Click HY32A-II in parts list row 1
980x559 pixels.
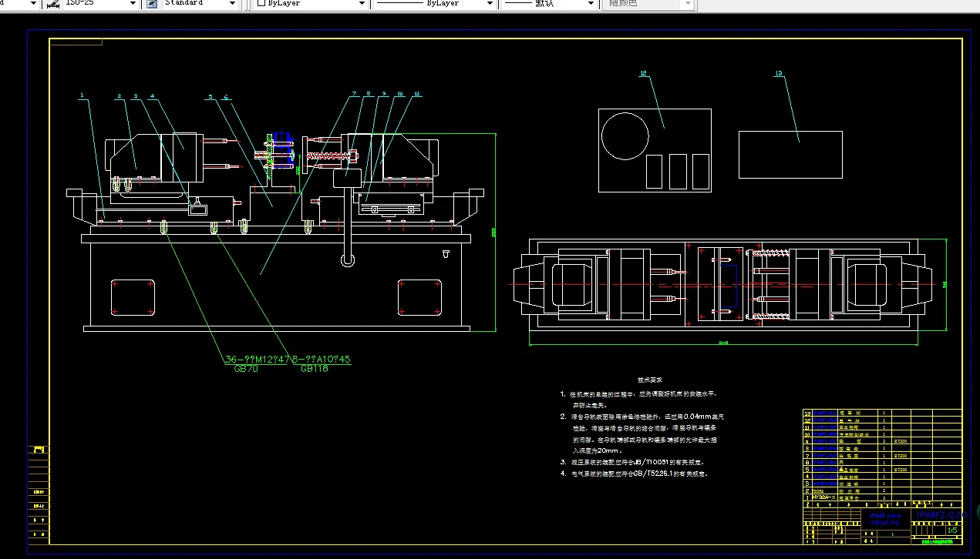coord(823,497)
